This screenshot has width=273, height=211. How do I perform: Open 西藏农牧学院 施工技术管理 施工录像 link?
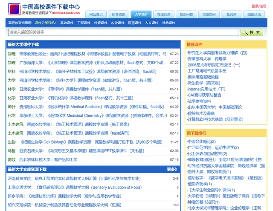pos(78,124)
